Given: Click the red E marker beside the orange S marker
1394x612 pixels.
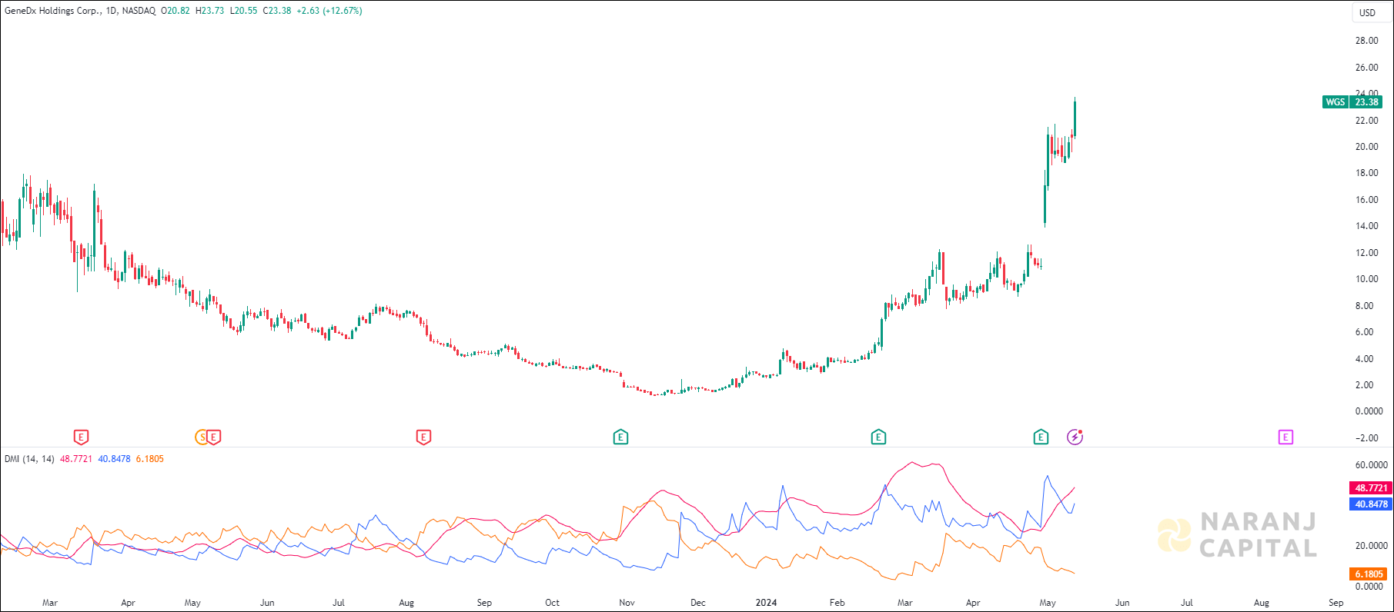Looking at the screenshot, I should (x=214, y=437).
